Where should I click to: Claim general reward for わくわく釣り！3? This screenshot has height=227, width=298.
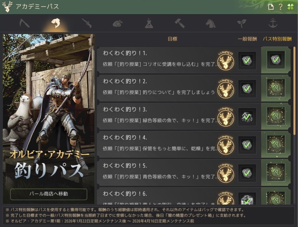[x=247, y=117]
